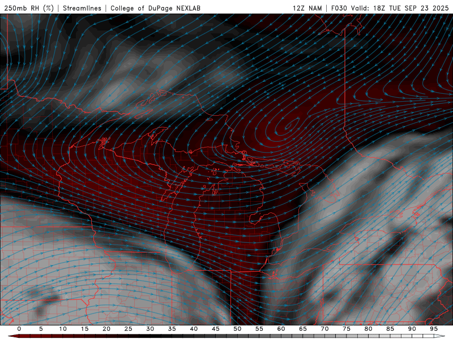
Task: Click the colorbar value label '40'
Action: (194, 329)
